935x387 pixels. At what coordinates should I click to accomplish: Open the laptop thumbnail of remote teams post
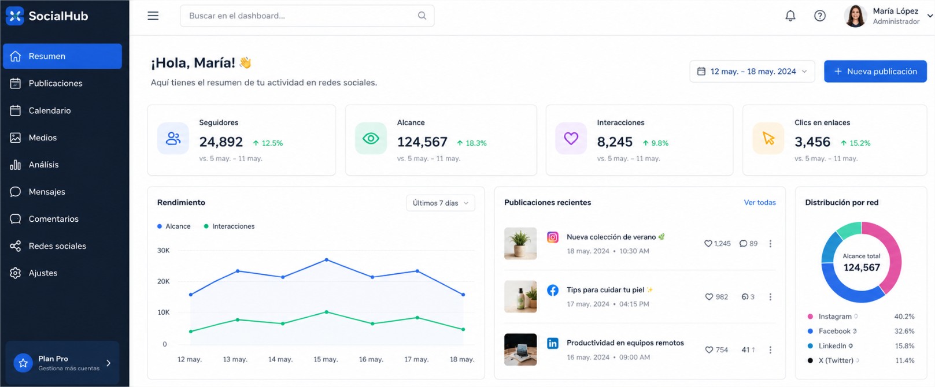coord(520,349)
